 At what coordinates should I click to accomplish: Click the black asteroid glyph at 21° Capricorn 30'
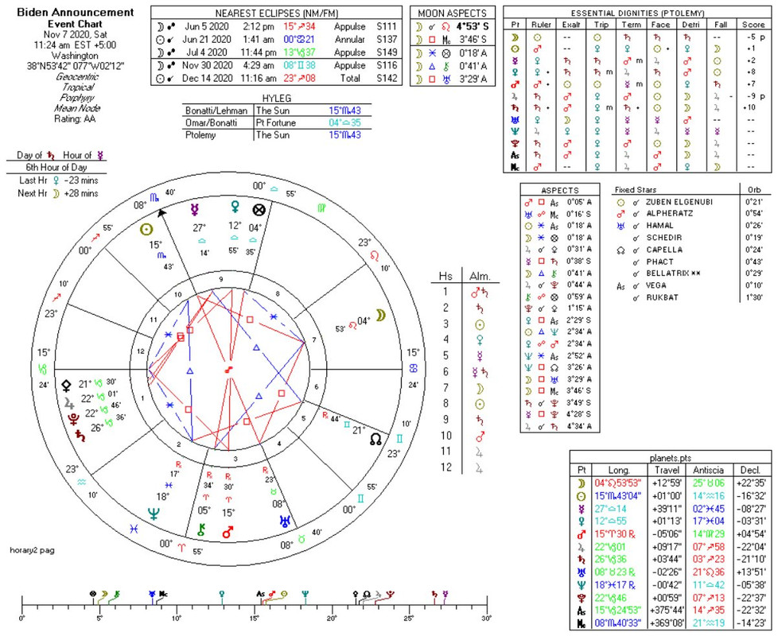coord(67,386)
